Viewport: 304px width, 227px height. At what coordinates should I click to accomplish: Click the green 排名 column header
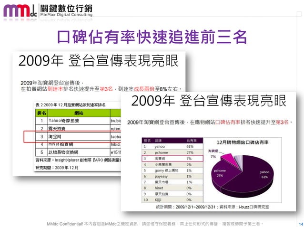[x=41, y=113]
